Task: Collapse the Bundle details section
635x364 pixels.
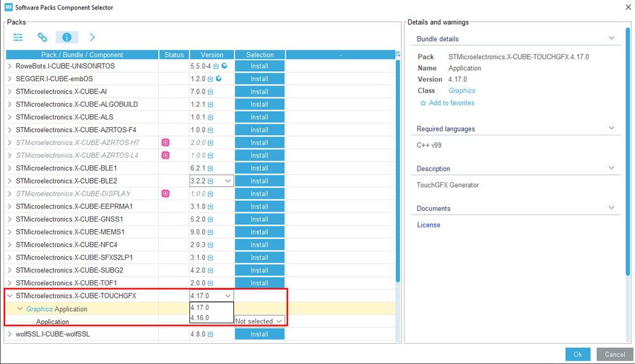Action: pos(611,38)
